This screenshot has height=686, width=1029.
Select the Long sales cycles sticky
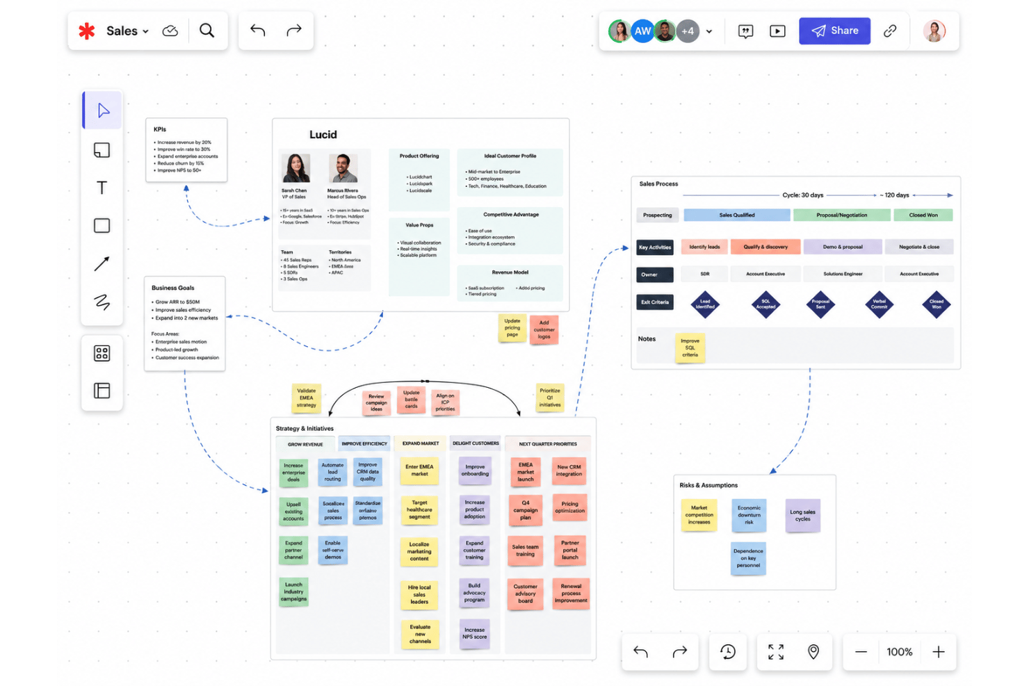pyautogui.click(x=803, y=516)
